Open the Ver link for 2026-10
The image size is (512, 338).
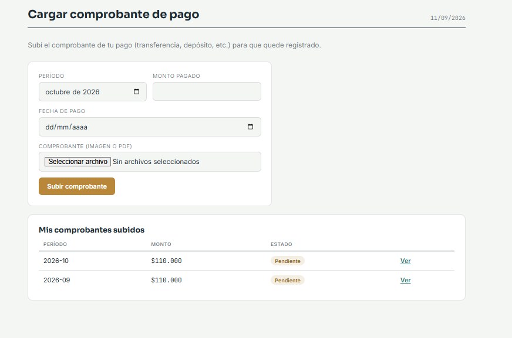point(405,261)
